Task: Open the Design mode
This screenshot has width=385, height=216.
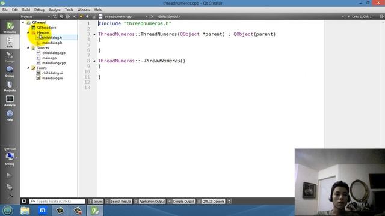Action: click(x=10, y=57)
